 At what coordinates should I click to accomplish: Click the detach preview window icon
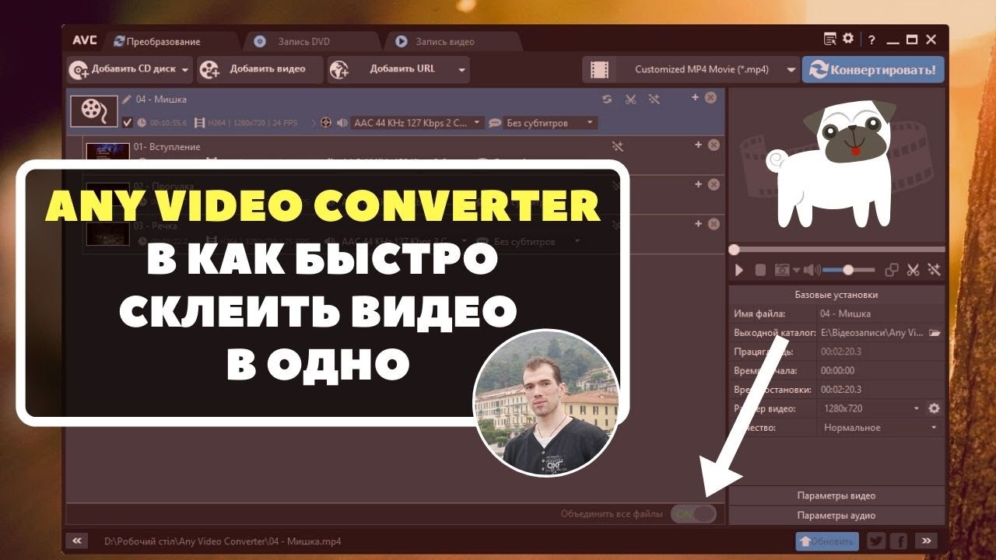[x=892, y=270]
